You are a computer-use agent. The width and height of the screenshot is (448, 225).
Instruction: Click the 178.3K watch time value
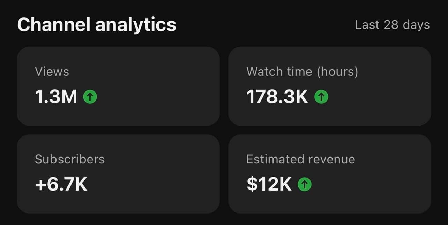(277, 97)
